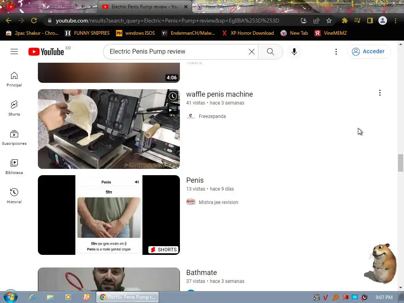Open Historial in the sidebar
This screenshot has height=303, width=404.
click(x=14, y=196)
